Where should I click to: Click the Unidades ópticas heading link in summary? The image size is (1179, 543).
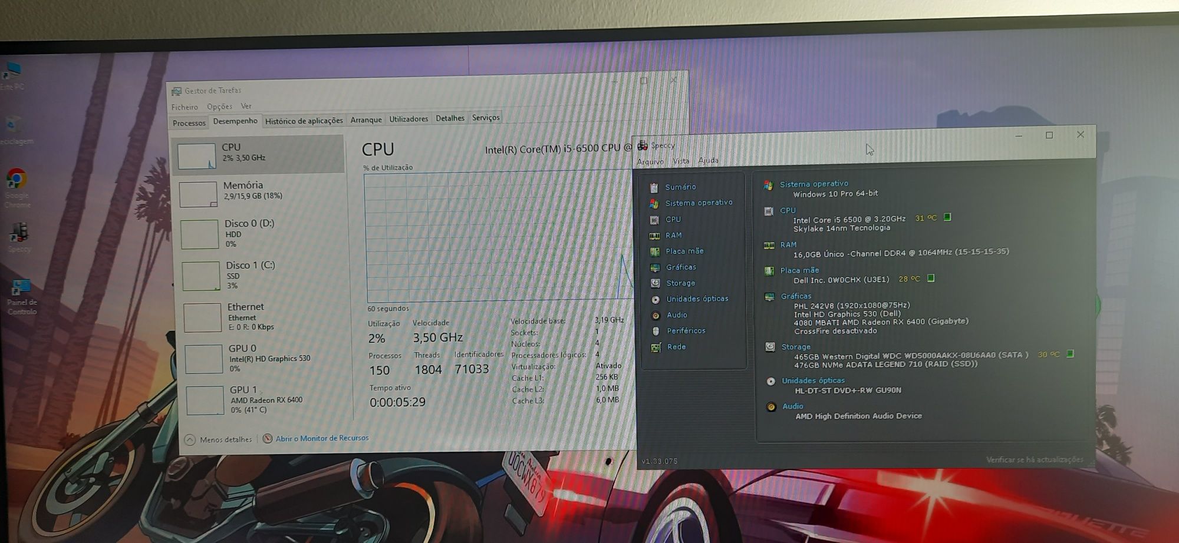click(813, 380)
